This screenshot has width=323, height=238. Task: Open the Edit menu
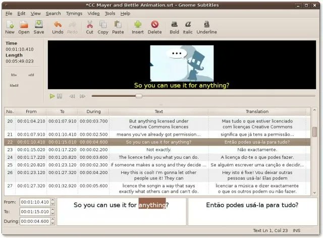21,14
